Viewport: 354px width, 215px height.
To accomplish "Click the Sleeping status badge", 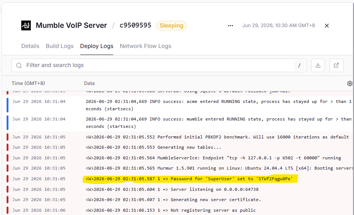I will 172,26.
